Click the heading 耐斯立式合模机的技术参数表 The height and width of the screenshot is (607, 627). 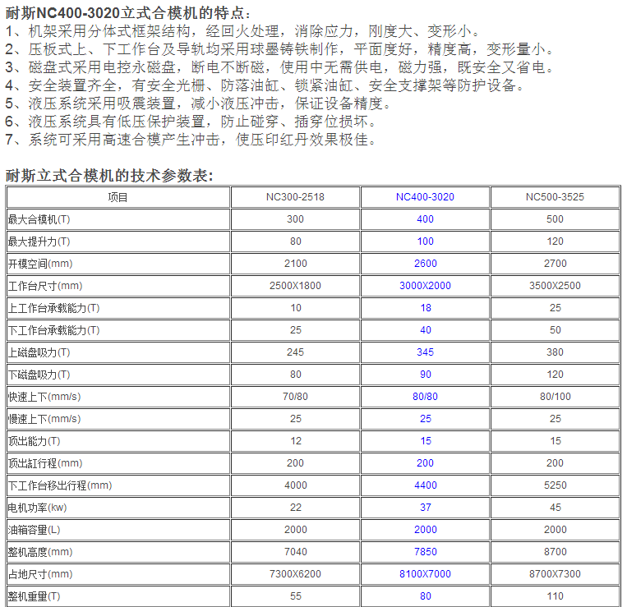[x=109, y=176]
